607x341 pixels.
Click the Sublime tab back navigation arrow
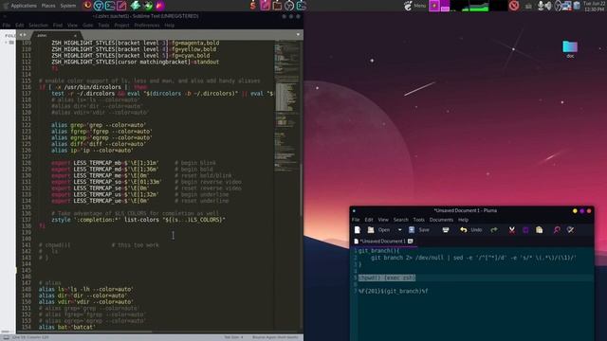(x=21, y=35)
